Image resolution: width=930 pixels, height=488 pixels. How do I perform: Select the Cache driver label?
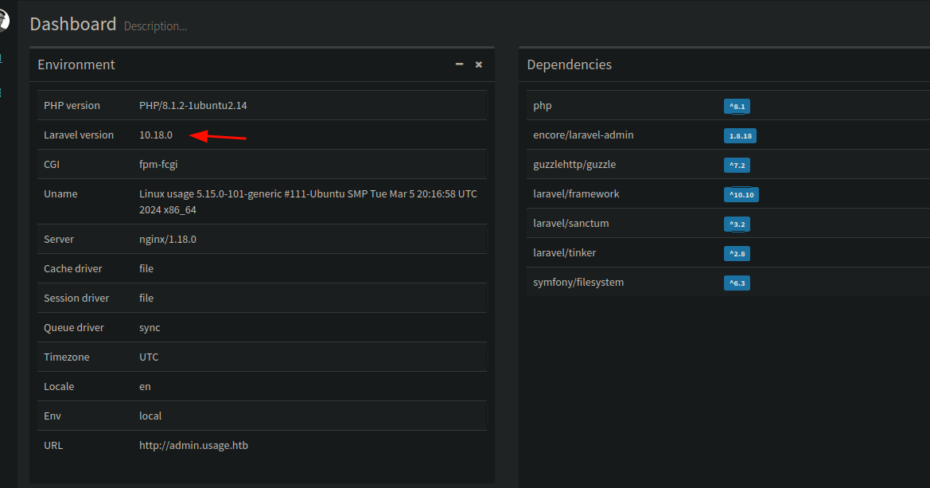pos(73,269)
